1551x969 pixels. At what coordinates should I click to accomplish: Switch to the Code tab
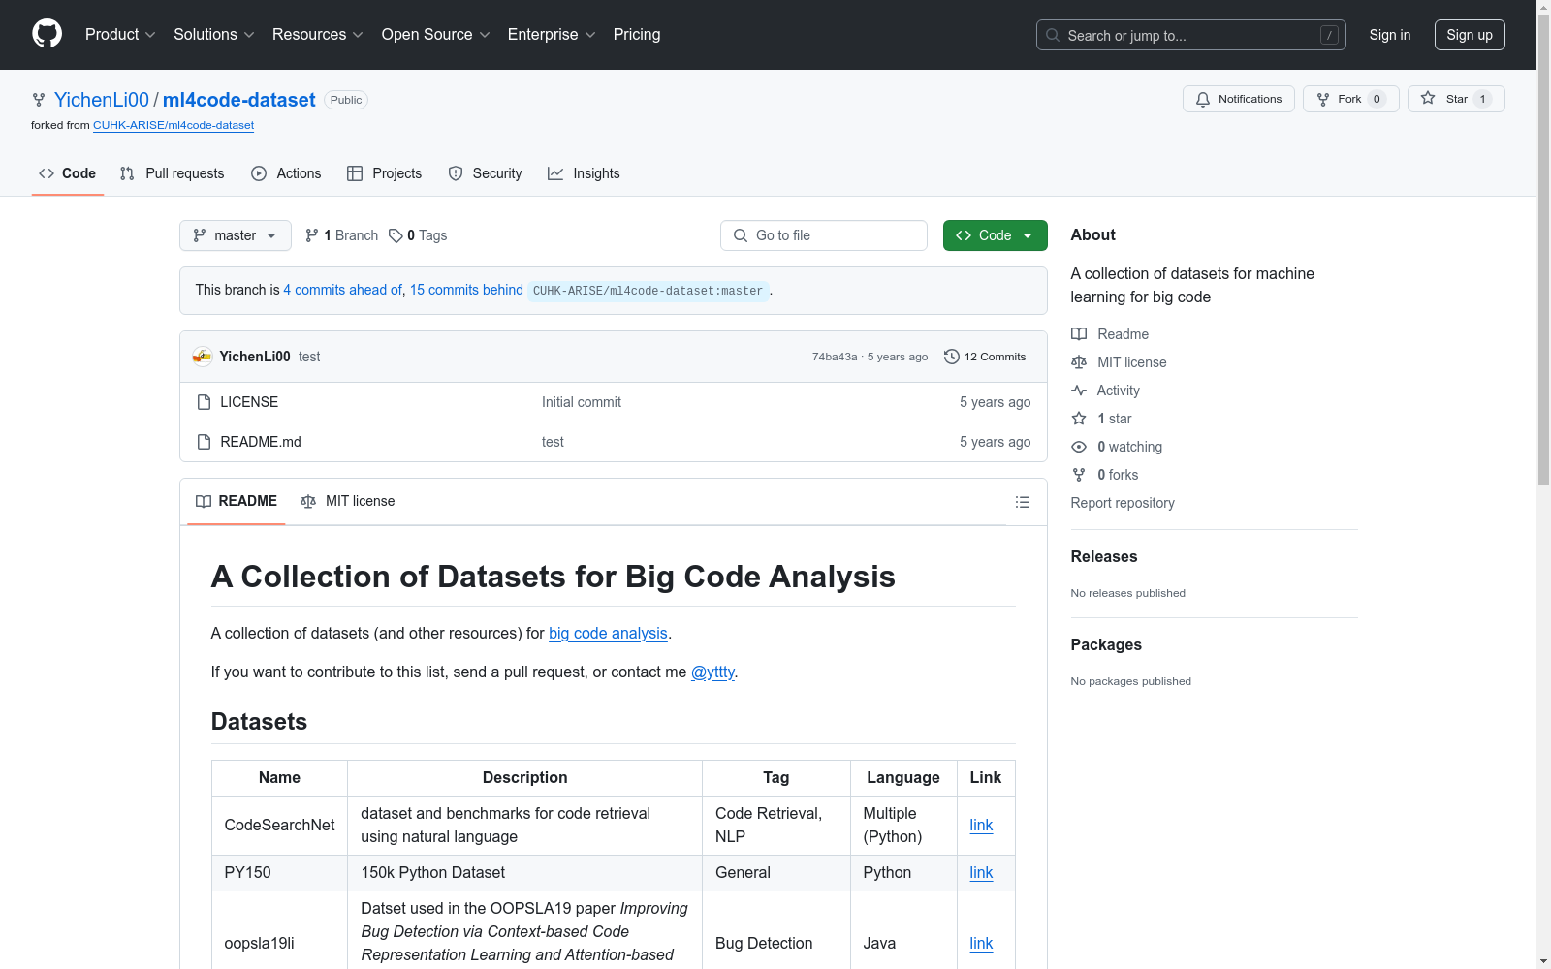click(x=68, y=173)
